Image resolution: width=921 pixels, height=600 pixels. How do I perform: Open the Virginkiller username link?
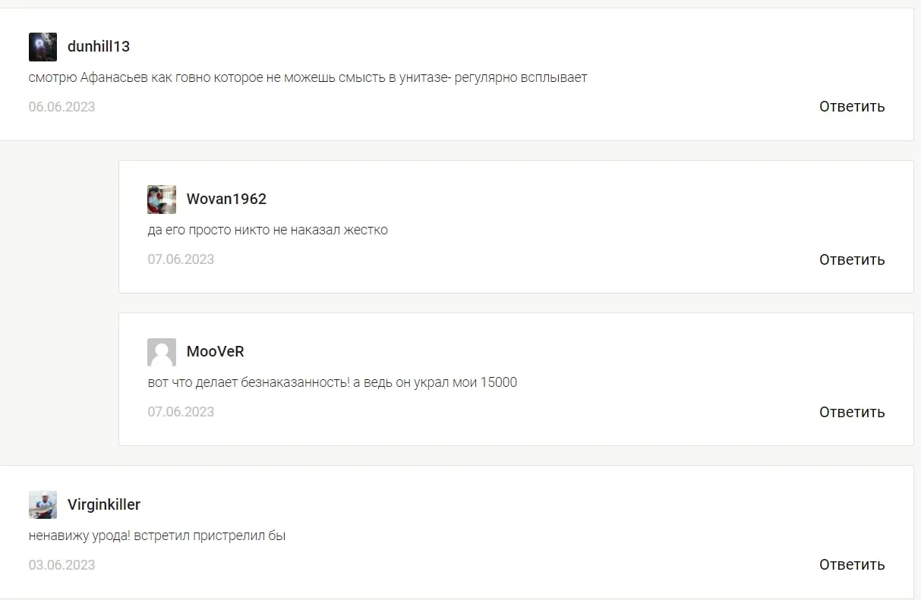click(x=104, y=504)
